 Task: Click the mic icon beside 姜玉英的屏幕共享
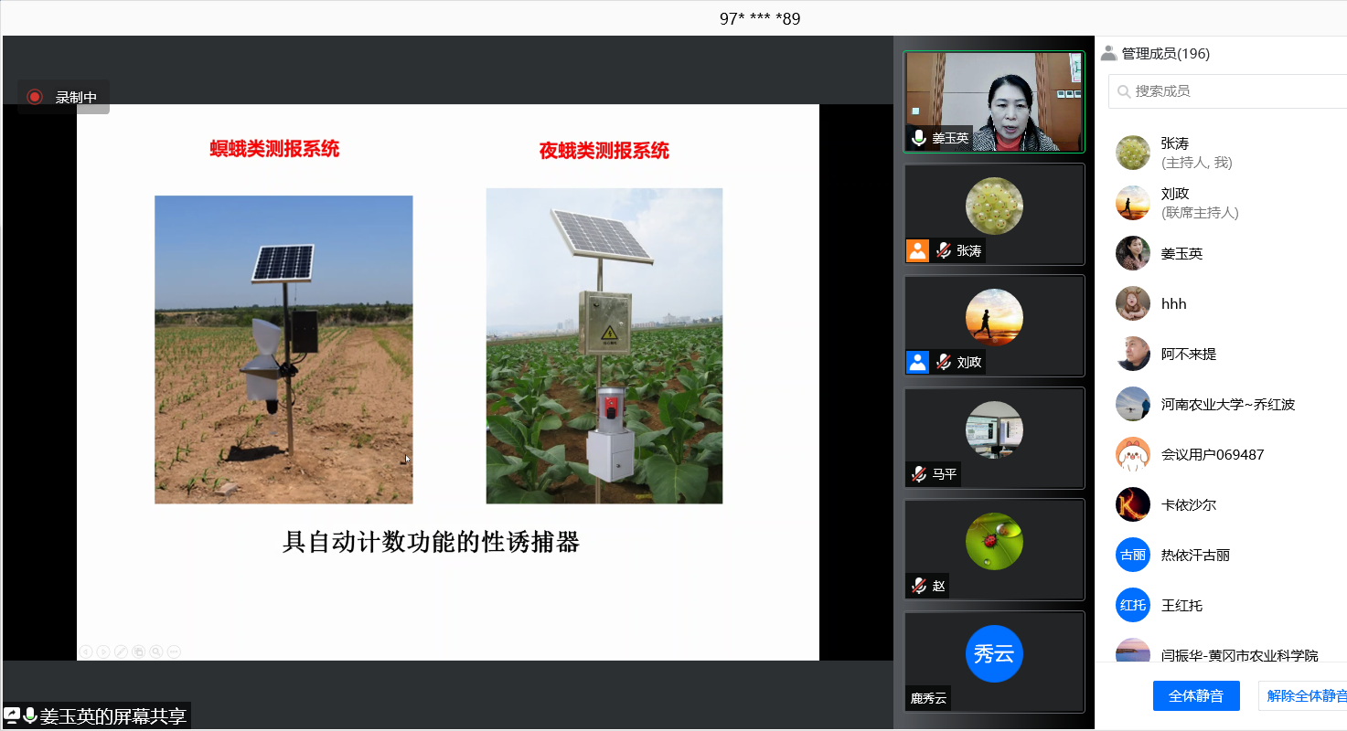[30, 715]
